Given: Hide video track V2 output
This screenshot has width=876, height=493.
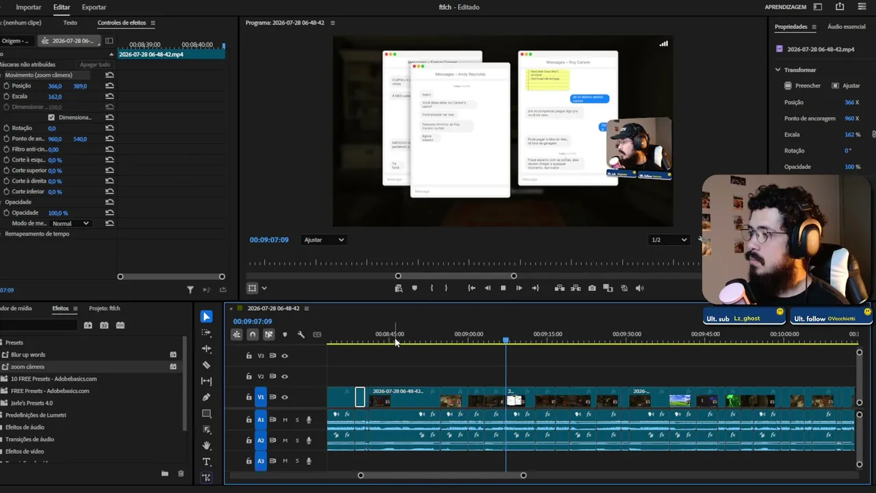Looking at the screenshot, I should click(285, 377).
